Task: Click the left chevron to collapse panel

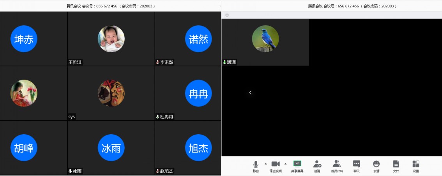Action: click(250, 92)
